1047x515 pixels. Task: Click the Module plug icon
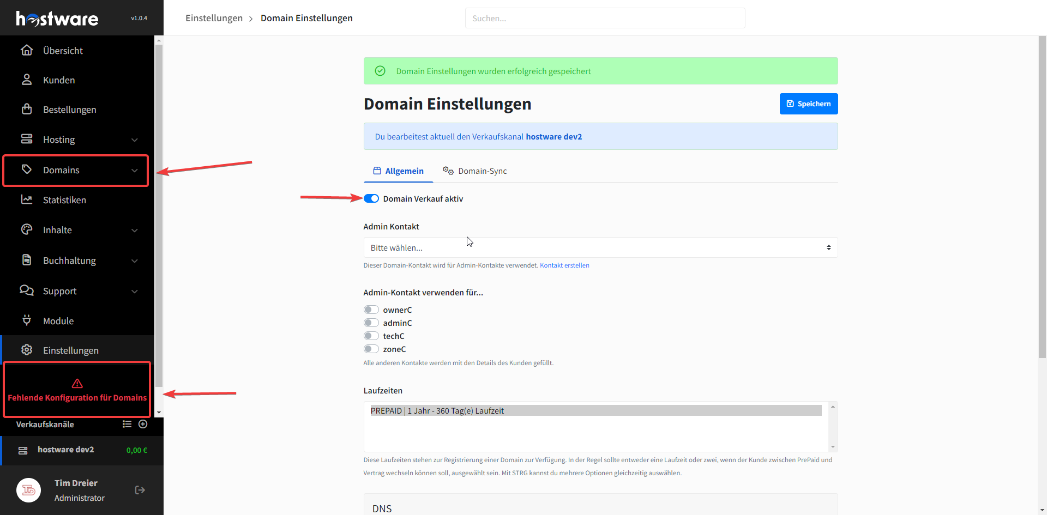point(27,320)
